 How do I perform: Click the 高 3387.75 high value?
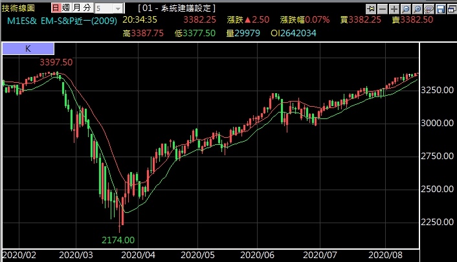click(x=143, y=33)
